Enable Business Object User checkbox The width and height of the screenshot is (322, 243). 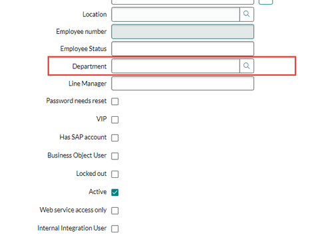coord(115,156)
